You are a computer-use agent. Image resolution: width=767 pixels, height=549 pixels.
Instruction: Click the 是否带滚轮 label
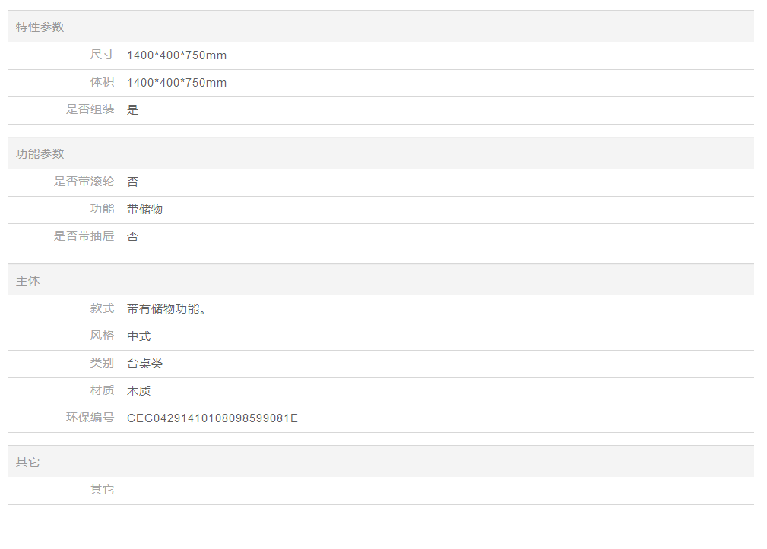(x=84, y=181)
